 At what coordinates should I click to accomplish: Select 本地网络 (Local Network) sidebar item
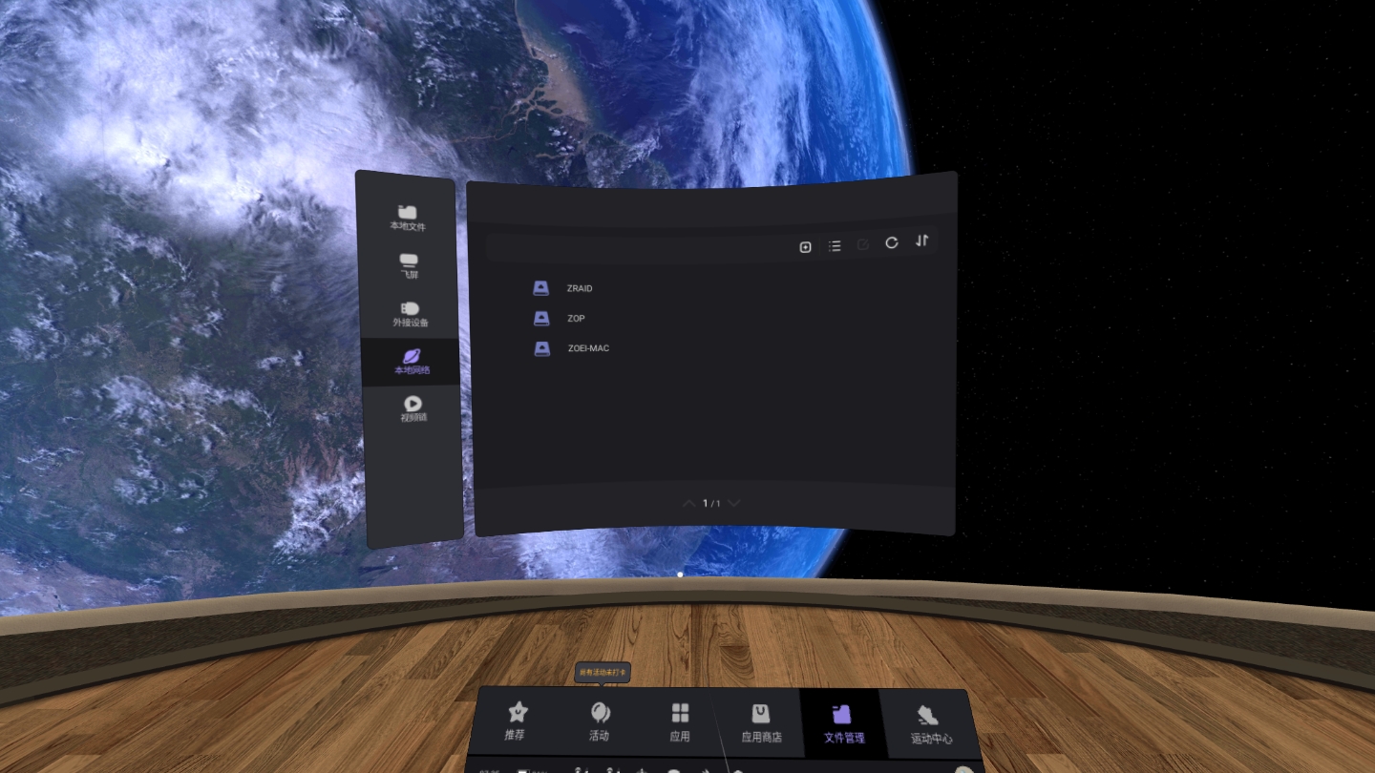coord(412,362)
